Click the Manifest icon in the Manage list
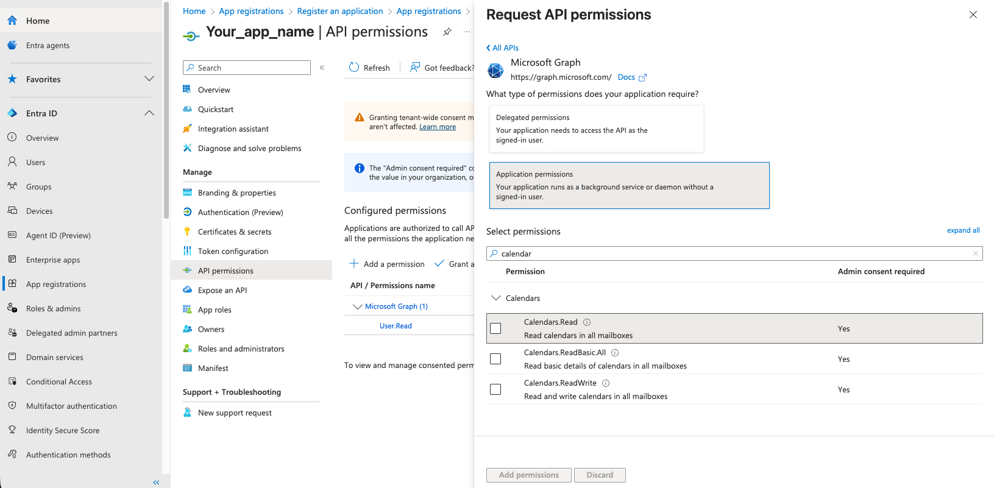 [188, 368]
